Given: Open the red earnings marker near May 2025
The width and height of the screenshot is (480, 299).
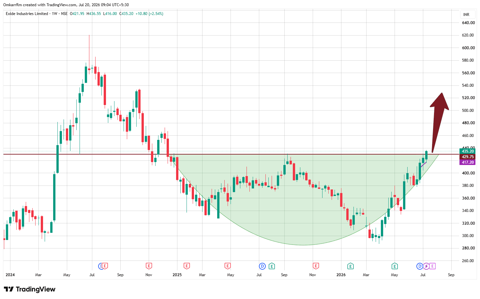Looking at the screenshot, I should (x=228, y=266).
